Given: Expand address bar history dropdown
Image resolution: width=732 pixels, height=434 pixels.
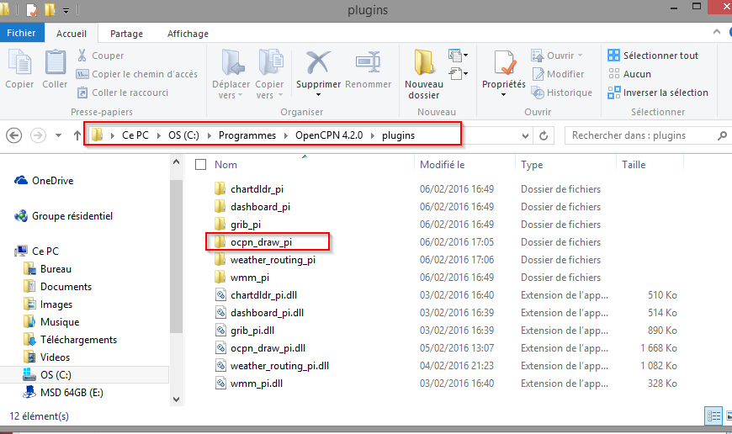Looking at the screenshot, I should tap(525, 135).
